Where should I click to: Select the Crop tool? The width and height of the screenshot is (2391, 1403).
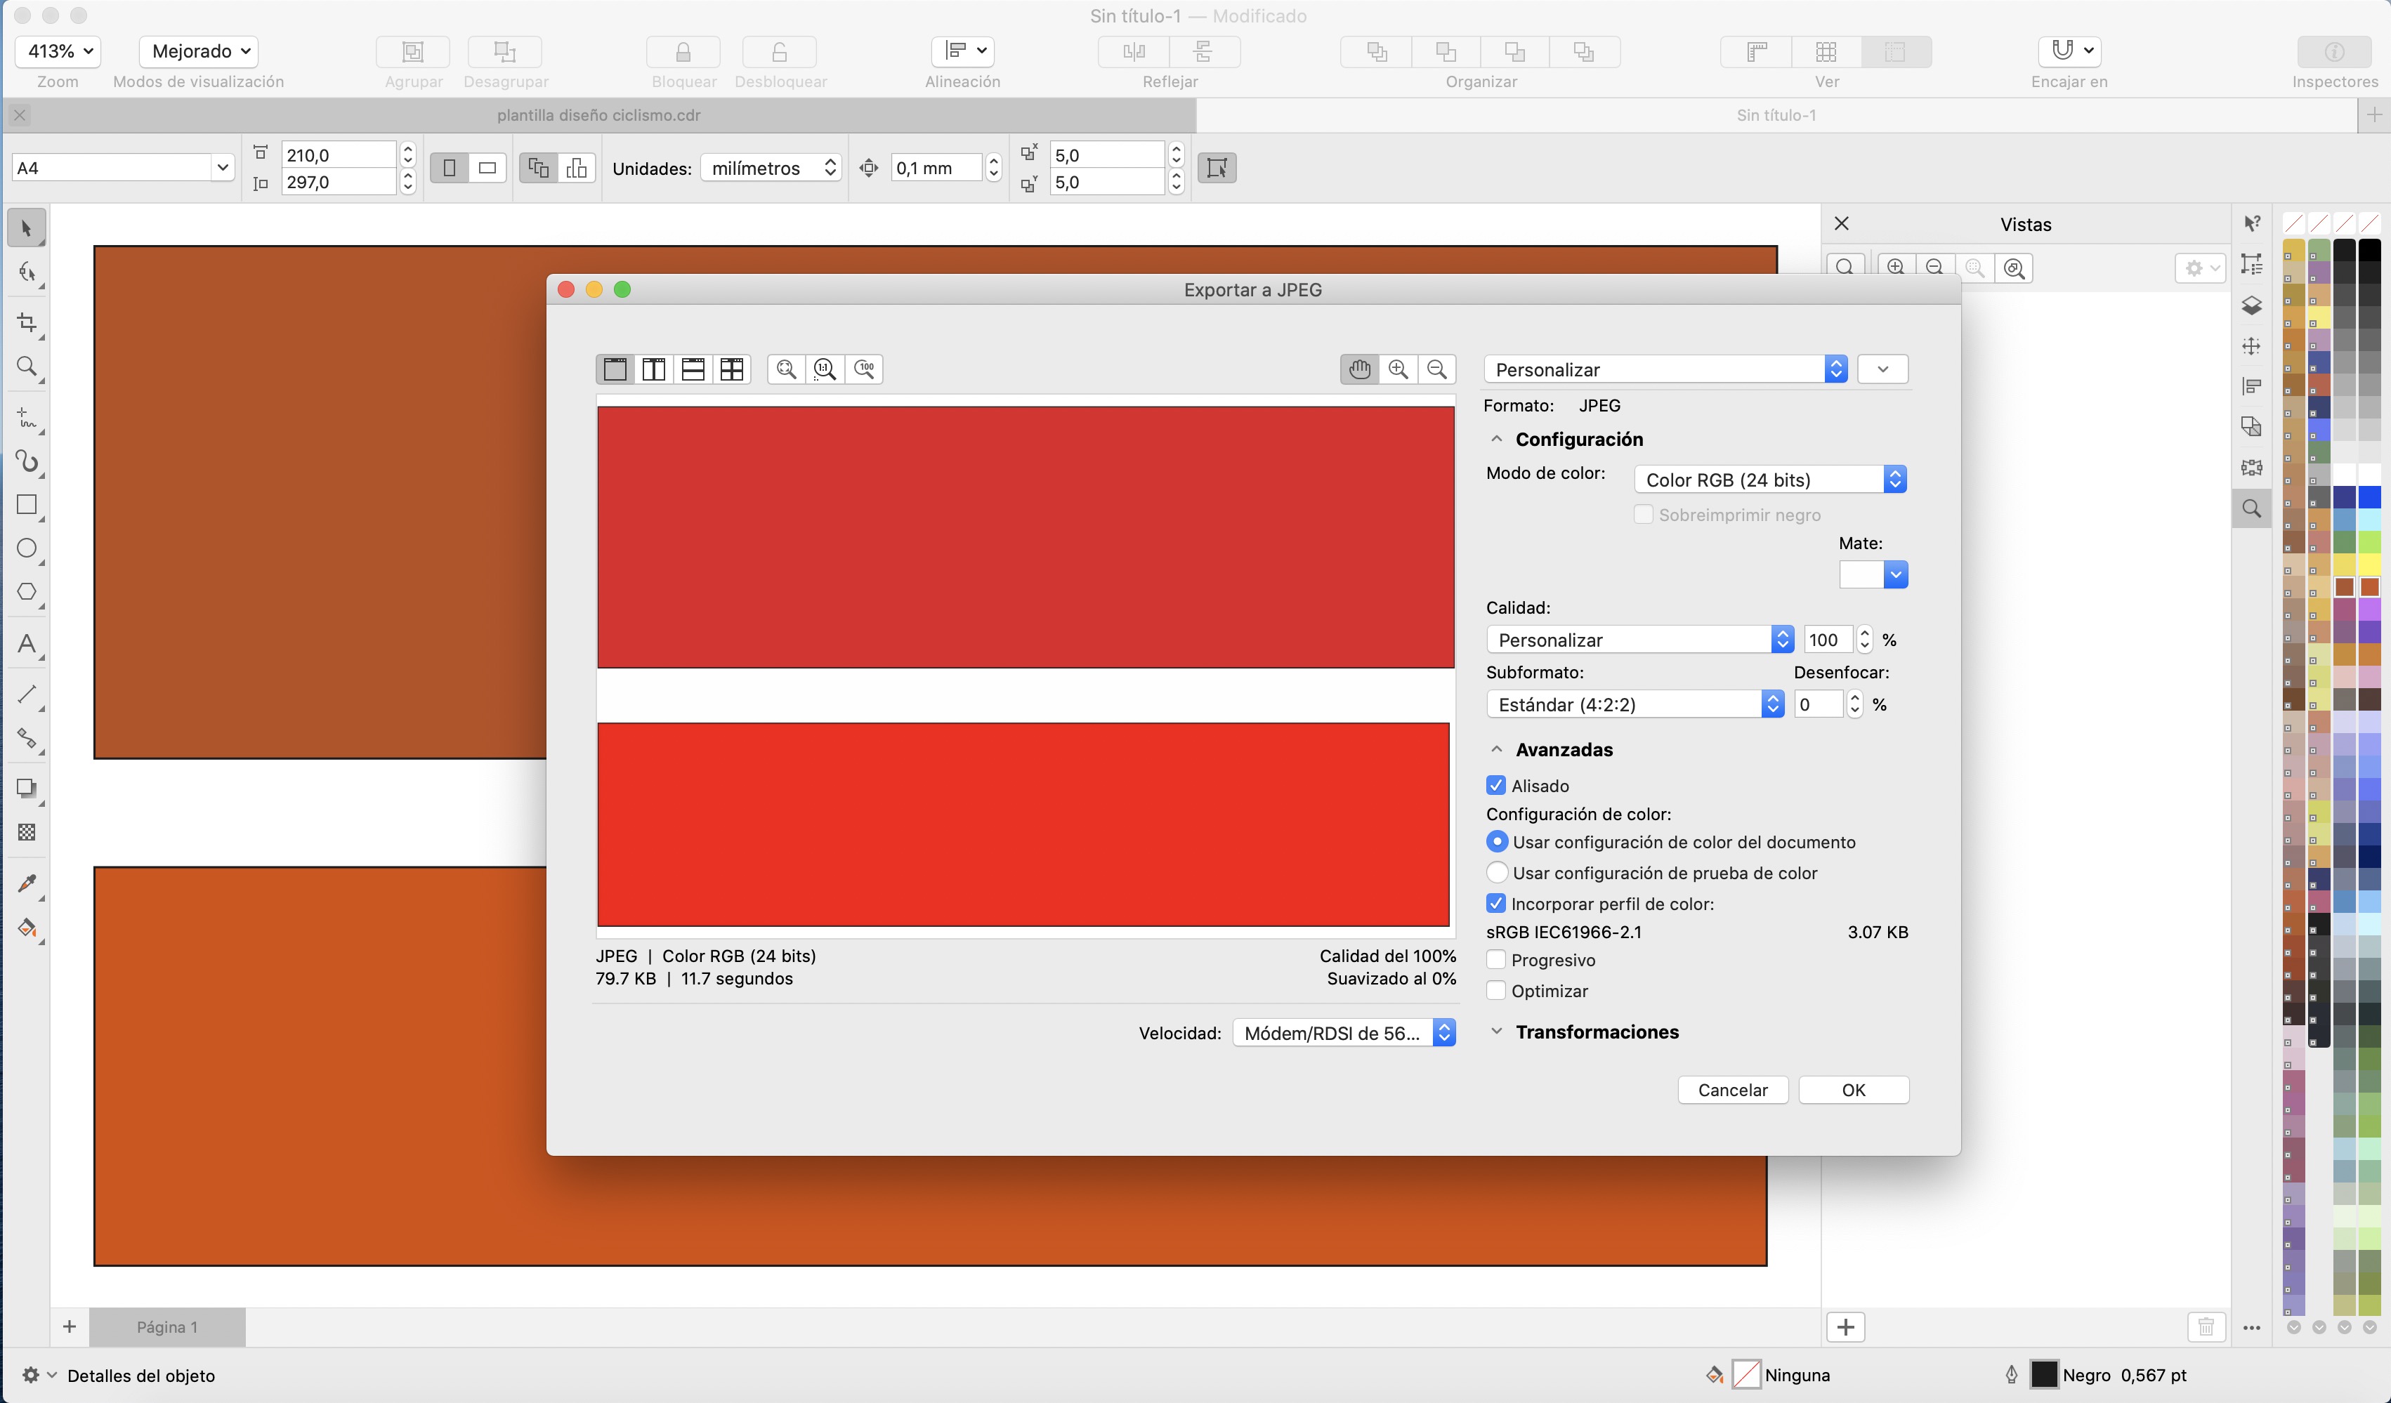(x=27, y=324)
